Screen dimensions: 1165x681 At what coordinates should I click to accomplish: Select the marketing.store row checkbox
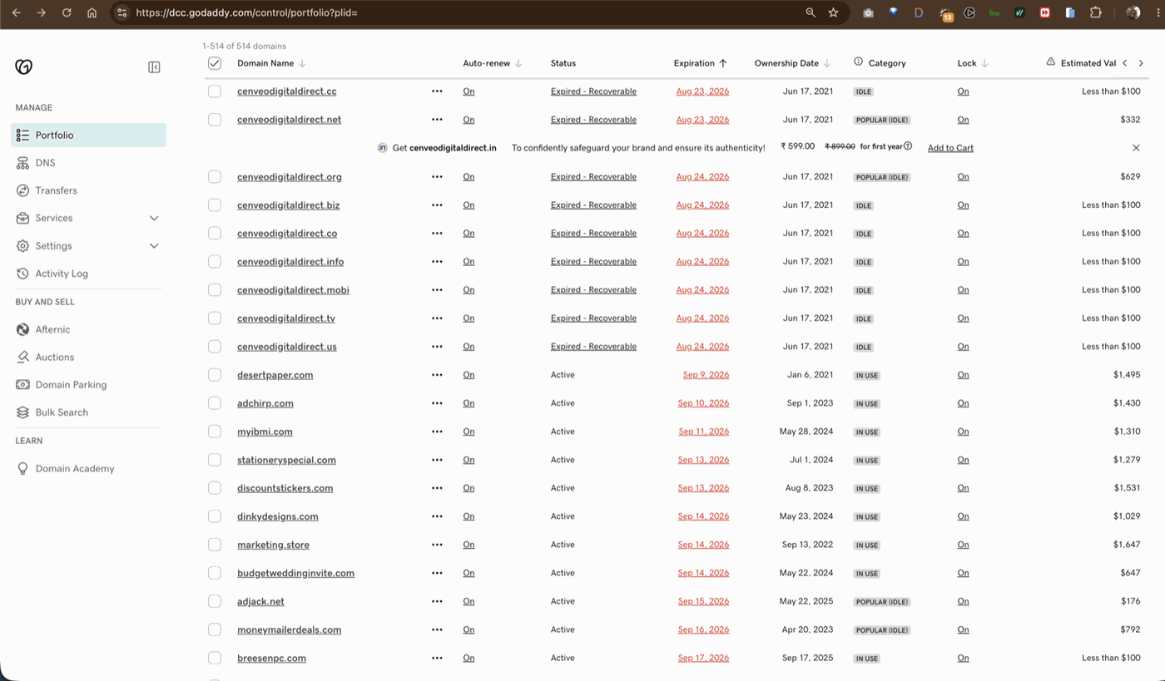(x=215, y=545)
